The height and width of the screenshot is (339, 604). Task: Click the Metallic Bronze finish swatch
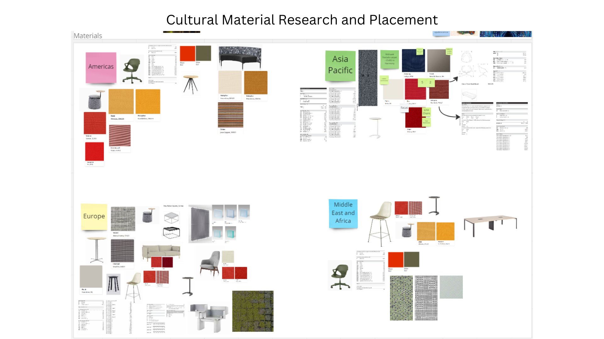pyautogui.click(x=439, y=61)
